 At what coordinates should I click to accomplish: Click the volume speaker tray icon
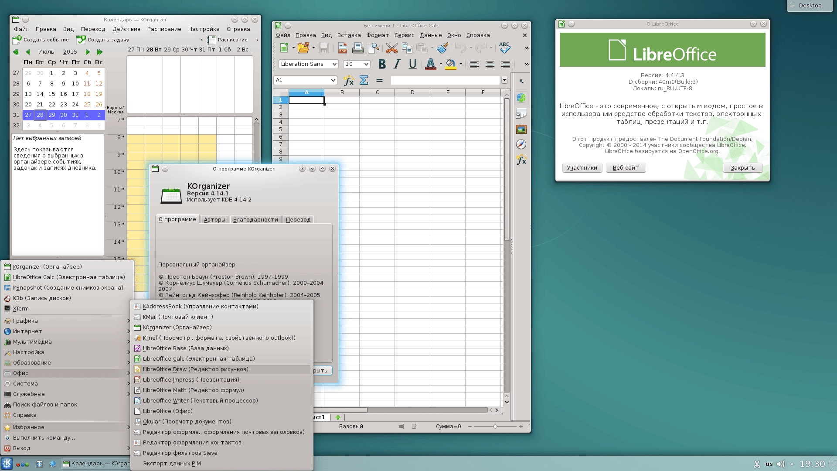tap(780, 464)
